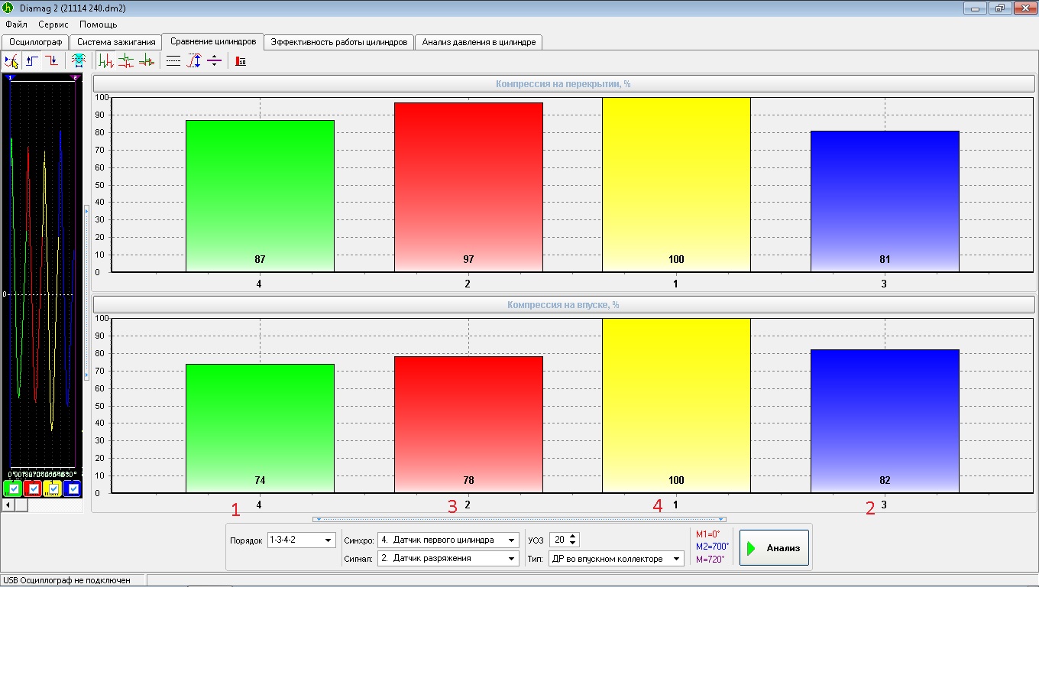Open the Эффективность работы цилиндров tab

point(339,42)
